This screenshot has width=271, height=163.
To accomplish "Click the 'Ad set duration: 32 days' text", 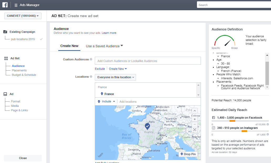I will pos(224,152).
